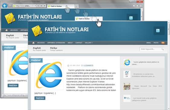Open the IE Home icon

(134, 6)
